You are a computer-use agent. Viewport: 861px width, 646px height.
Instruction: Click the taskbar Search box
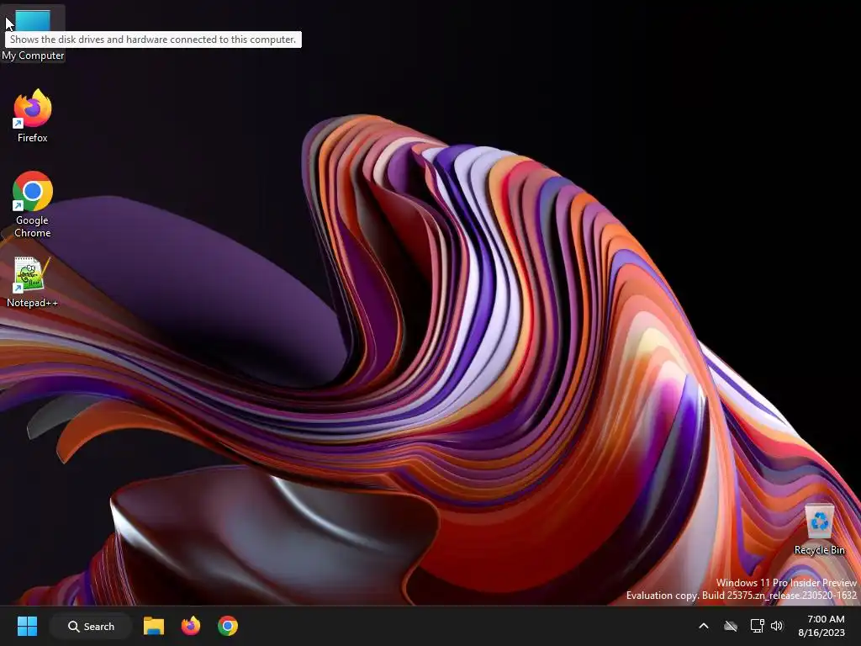91,626
